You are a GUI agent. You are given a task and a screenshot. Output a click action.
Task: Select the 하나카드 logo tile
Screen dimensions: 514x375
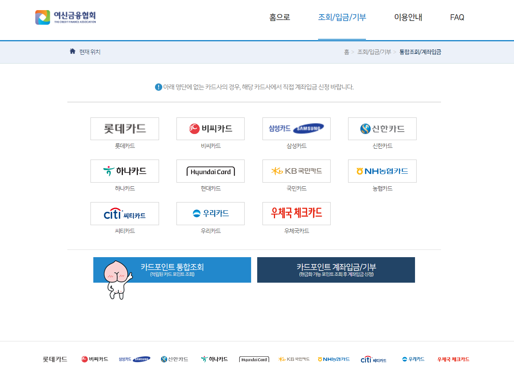pyautogui.click(x=125, y=171)
